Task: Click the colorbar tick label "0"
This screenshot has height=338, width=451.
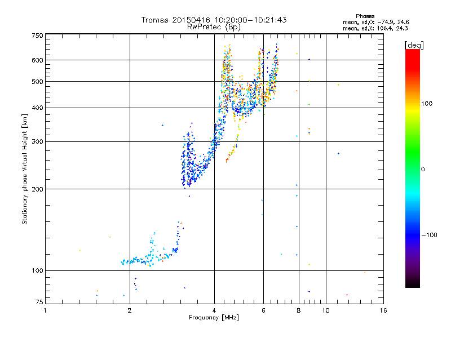Action: (x=422, y=170)
